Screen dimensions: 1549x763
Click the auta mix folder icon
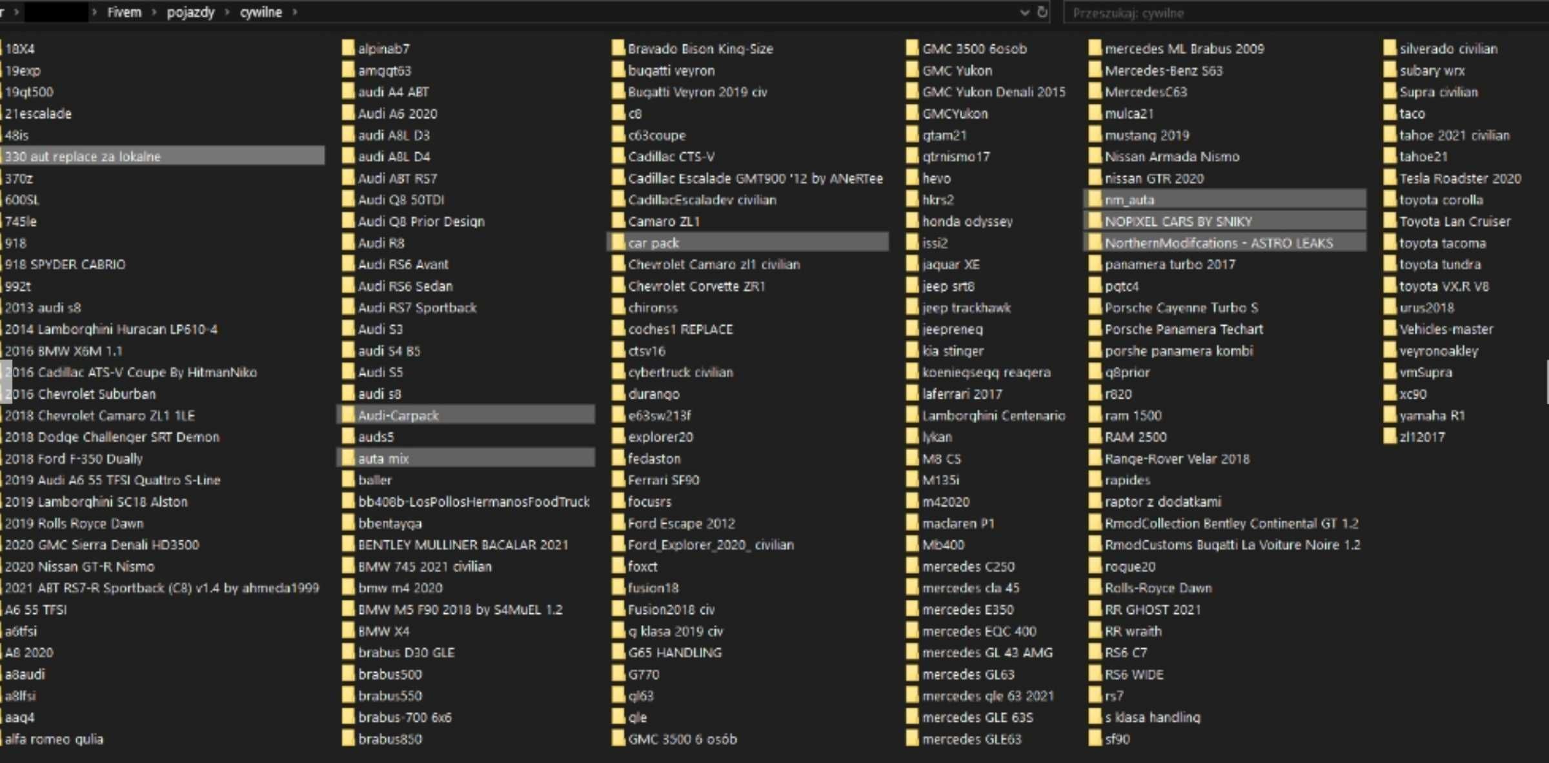point(349,458)
